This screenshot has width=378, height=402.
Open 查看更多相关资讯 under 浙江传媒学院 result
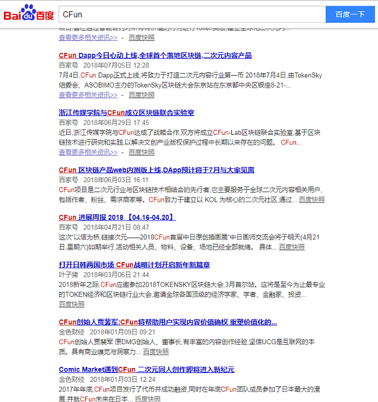[x=88, y=152]
